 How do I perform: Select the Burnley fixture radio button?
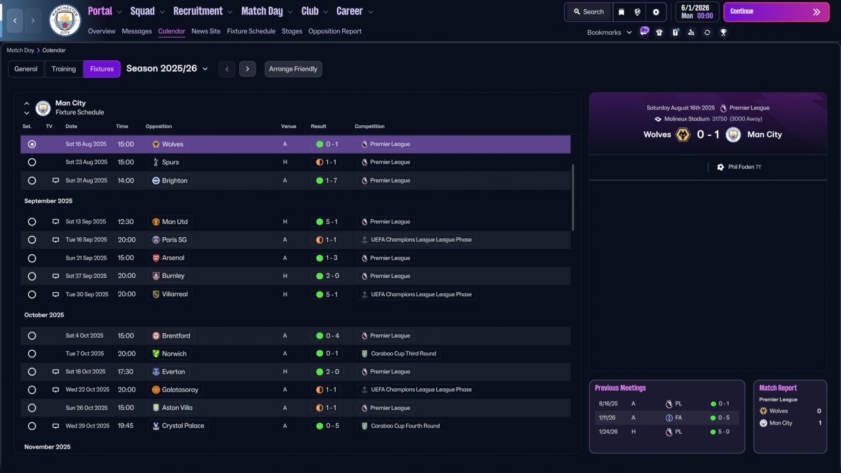tap(32, 276)
